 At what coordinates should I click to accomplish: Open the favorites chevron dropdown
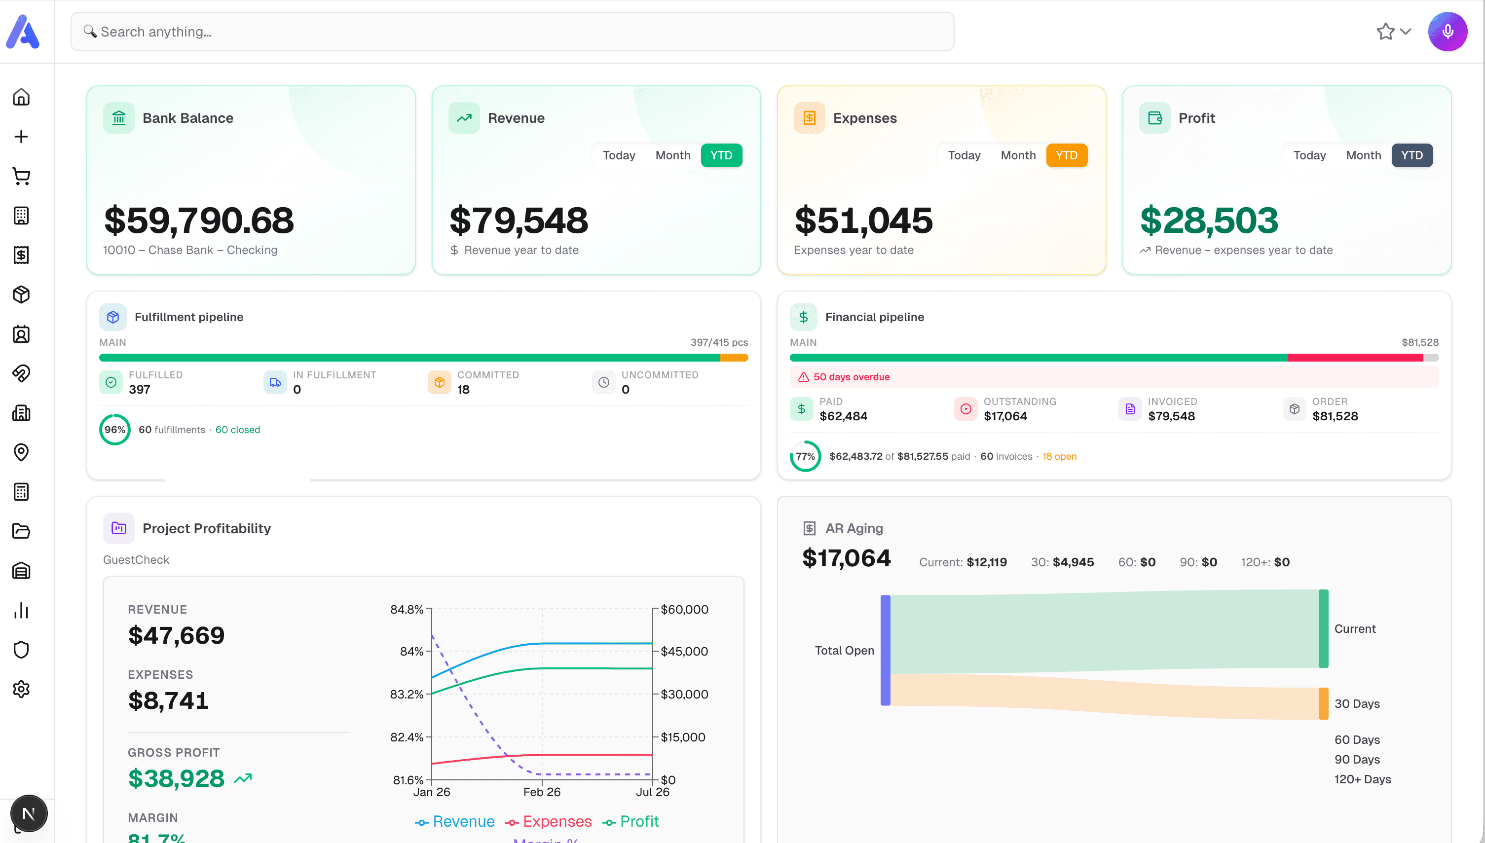coord(1406,31)
